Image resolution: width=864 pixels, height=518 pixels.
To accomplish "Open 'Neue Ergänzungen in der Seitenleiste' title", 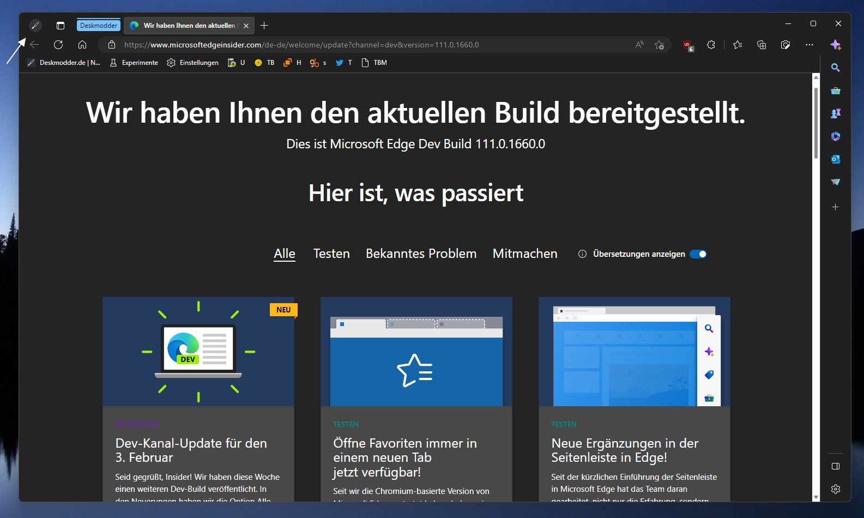I will coord(625,450).
